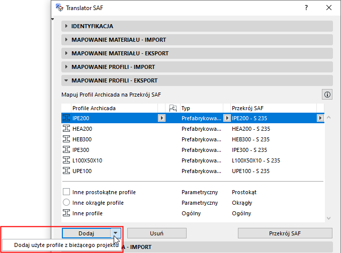Click the flag column header icon
The height and width of the screenshot is (253, 341).
pos(173,108)
